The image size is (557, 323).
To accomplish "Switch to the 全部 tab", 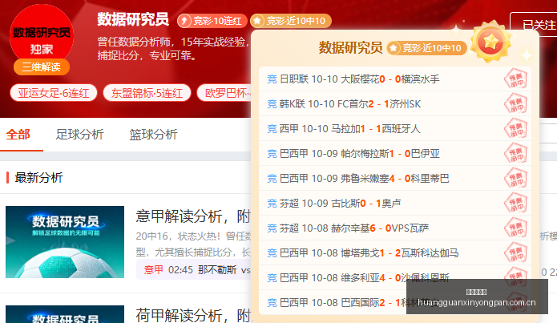I will tap(18, 135).
